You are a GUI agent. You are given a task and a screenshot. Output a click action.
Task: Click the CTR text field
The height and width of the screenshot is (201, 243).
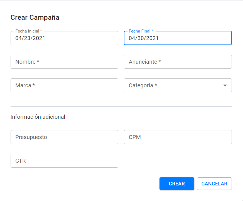64,161
